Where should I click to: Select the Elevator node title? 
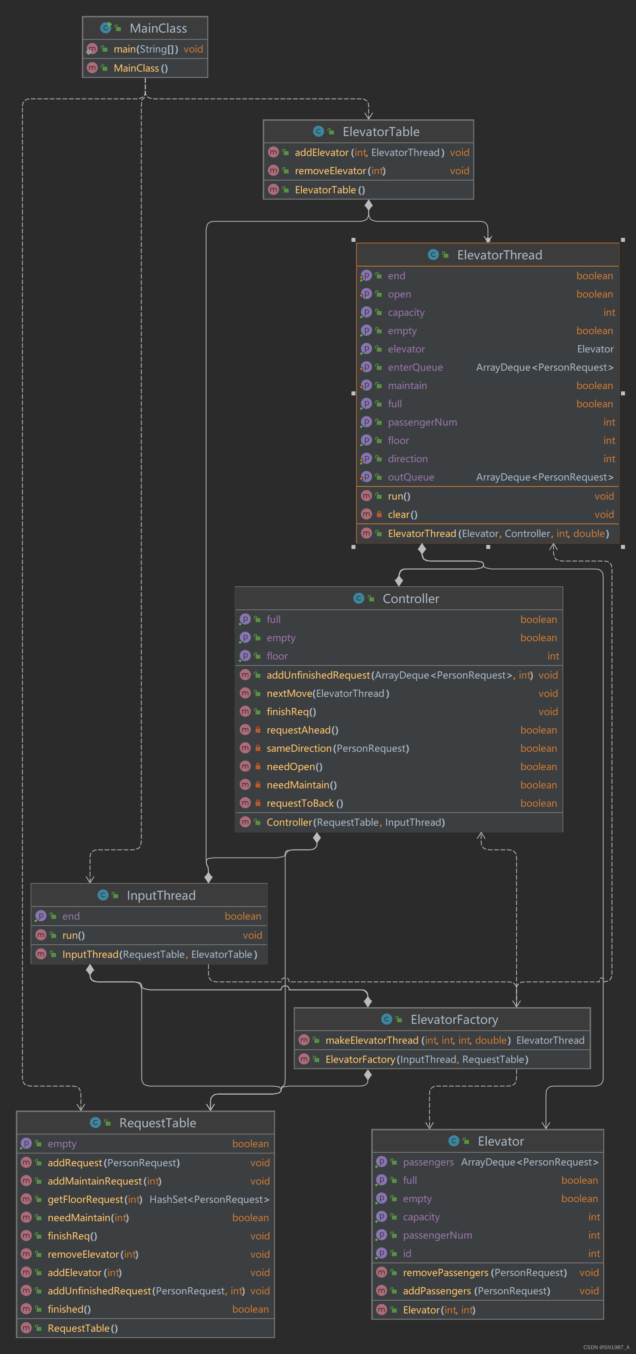500,1141
